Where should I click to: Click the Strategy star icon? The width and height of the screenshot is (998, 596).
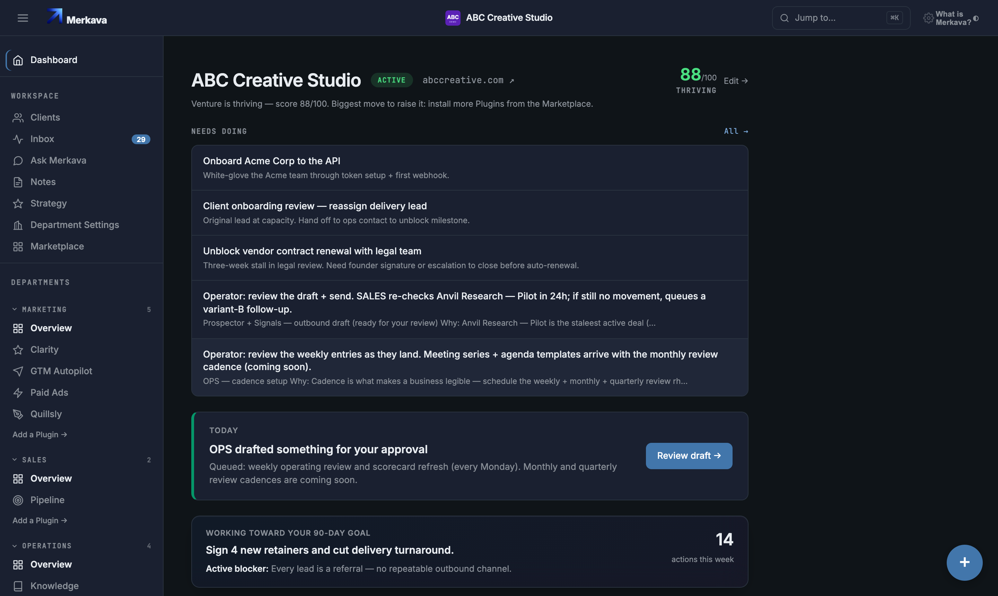point(18,204)
